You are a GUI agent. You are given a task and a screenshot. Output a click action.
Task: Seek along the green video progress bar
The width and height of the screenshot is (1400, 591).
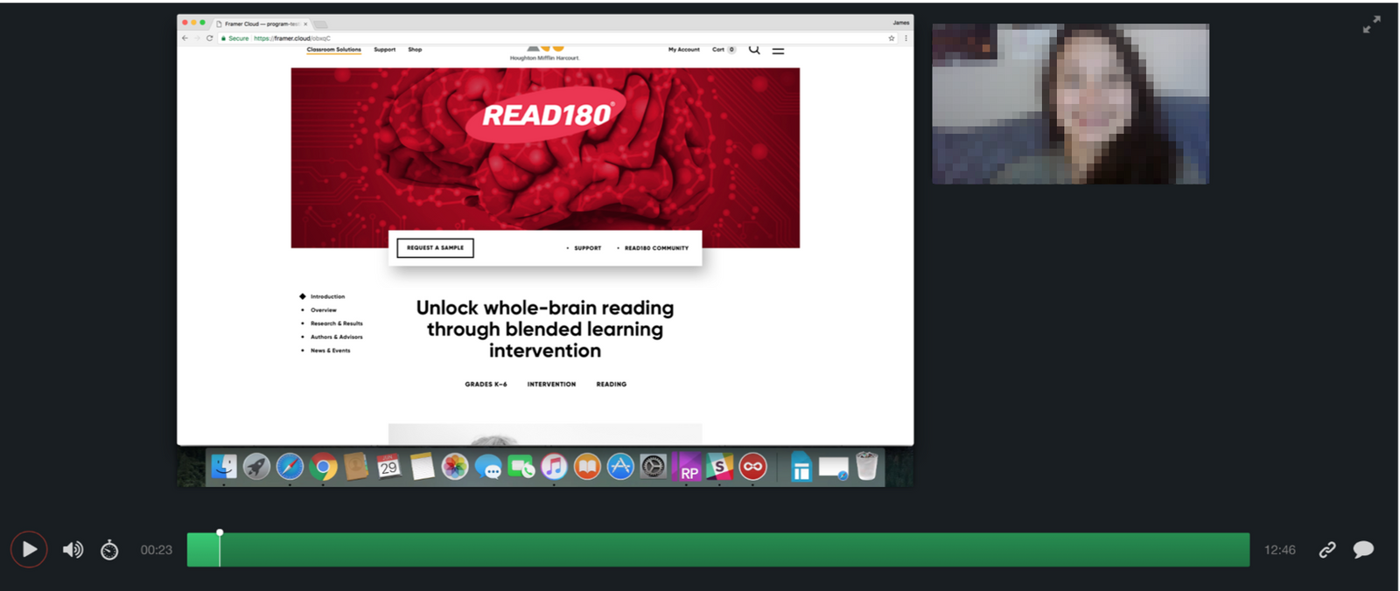(718, 550)
